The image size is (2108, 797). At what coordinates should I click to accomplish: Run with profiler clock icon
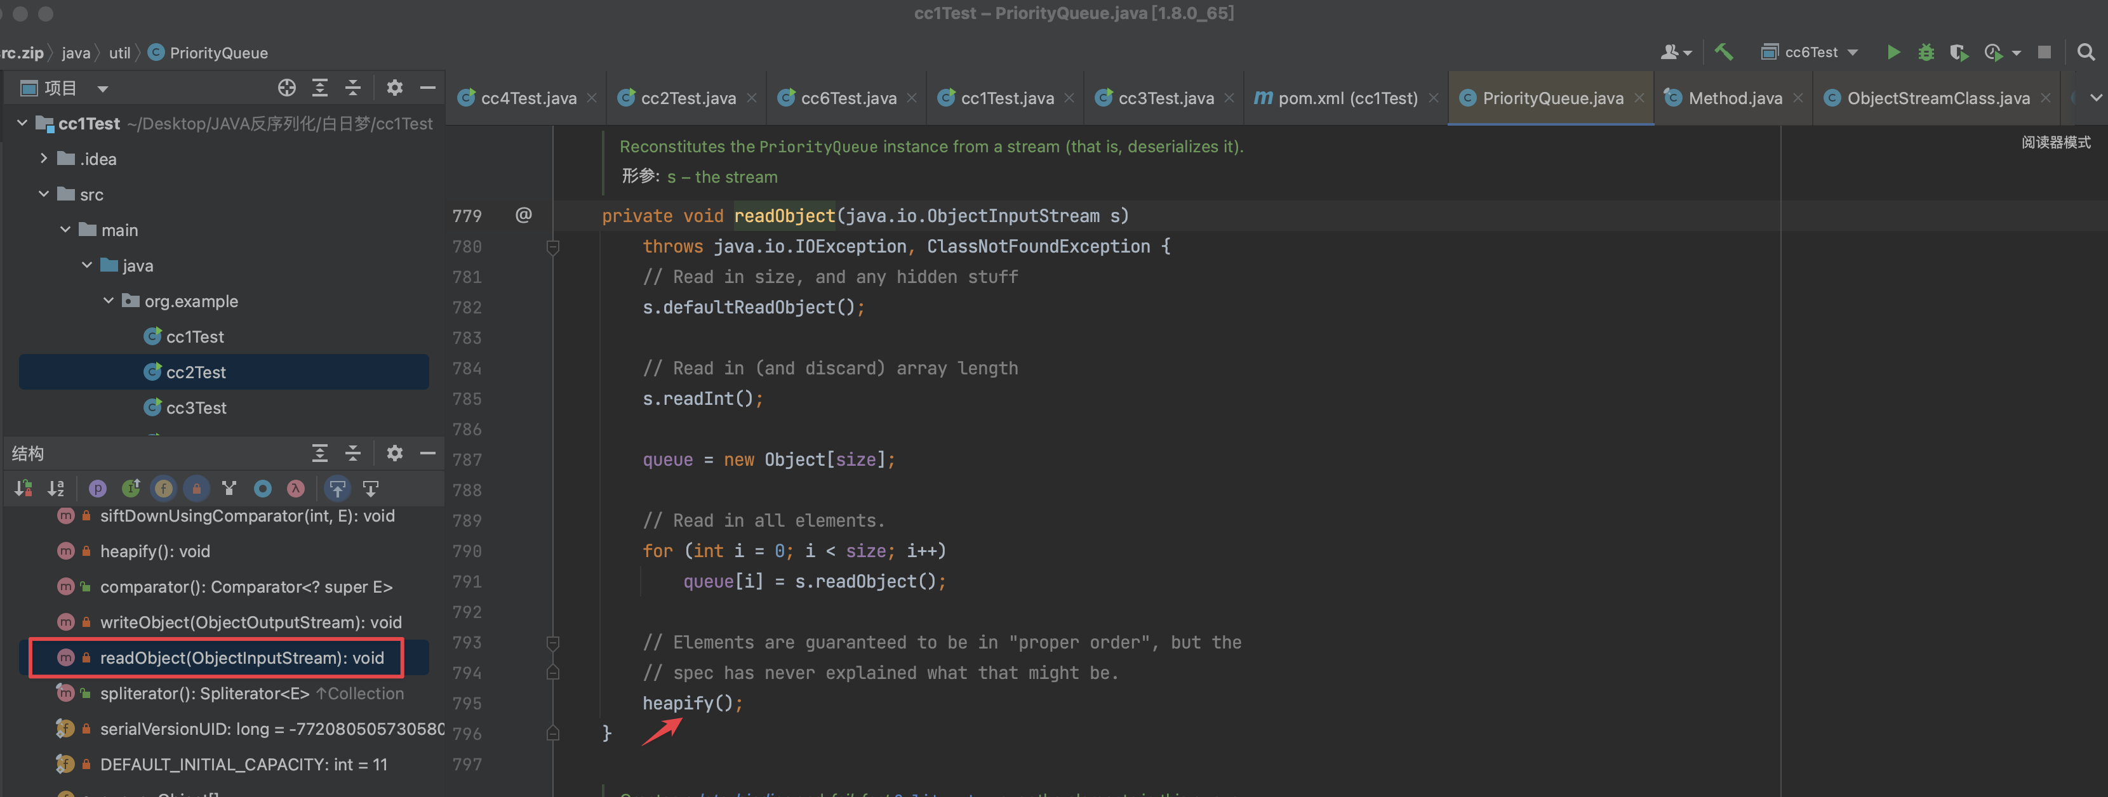click(x=1992, y=52)
